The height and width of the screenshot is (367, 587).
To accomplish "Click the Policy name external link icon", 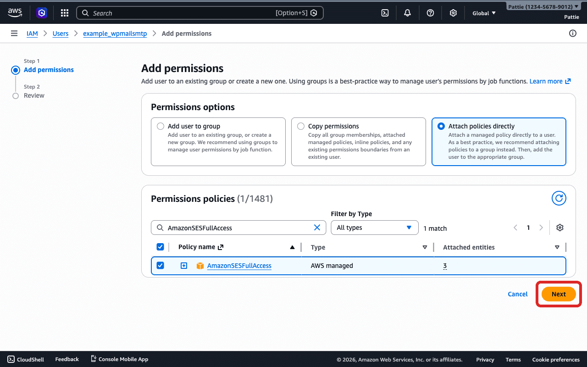I will pyautogui.click(x=221, y=247).
